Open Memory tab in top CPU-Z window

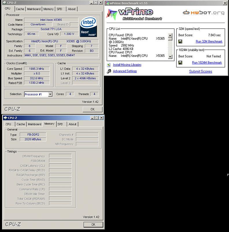pyautogui.click(x=48, y=9)
